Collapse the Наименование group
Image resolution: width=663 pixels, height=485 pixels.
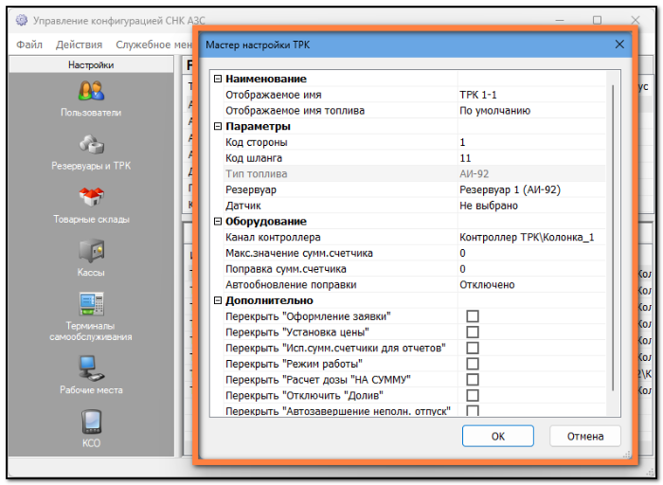pyautogui.click(x=218, y=79)
